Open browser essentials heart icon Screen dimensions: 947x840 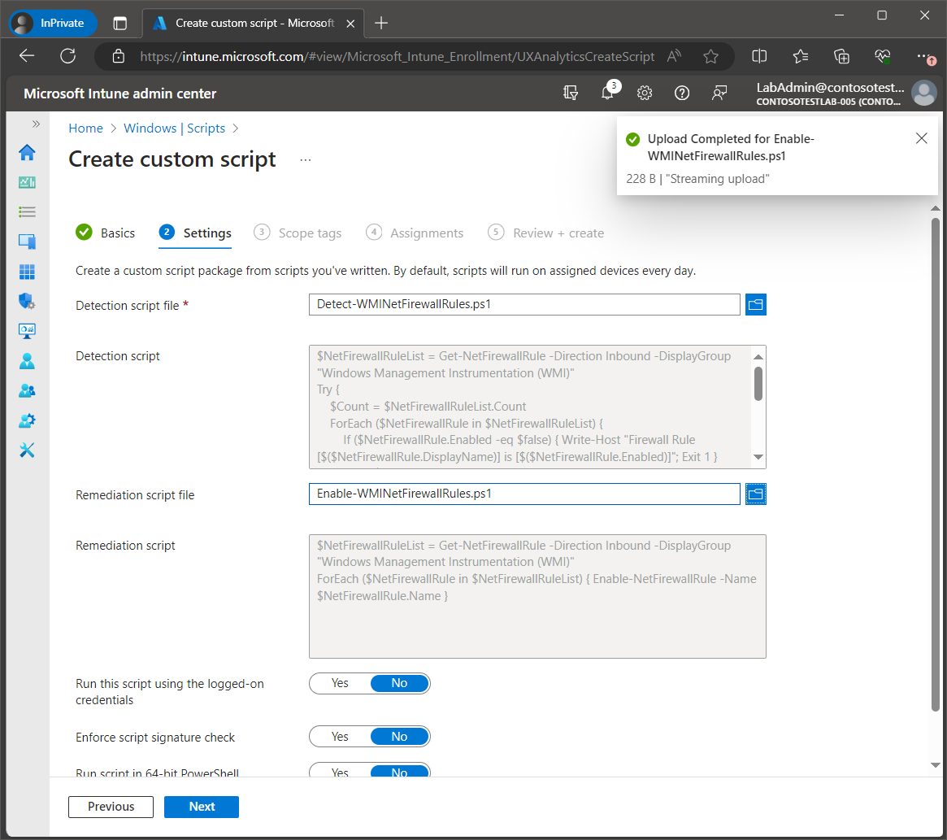point(883,56)
